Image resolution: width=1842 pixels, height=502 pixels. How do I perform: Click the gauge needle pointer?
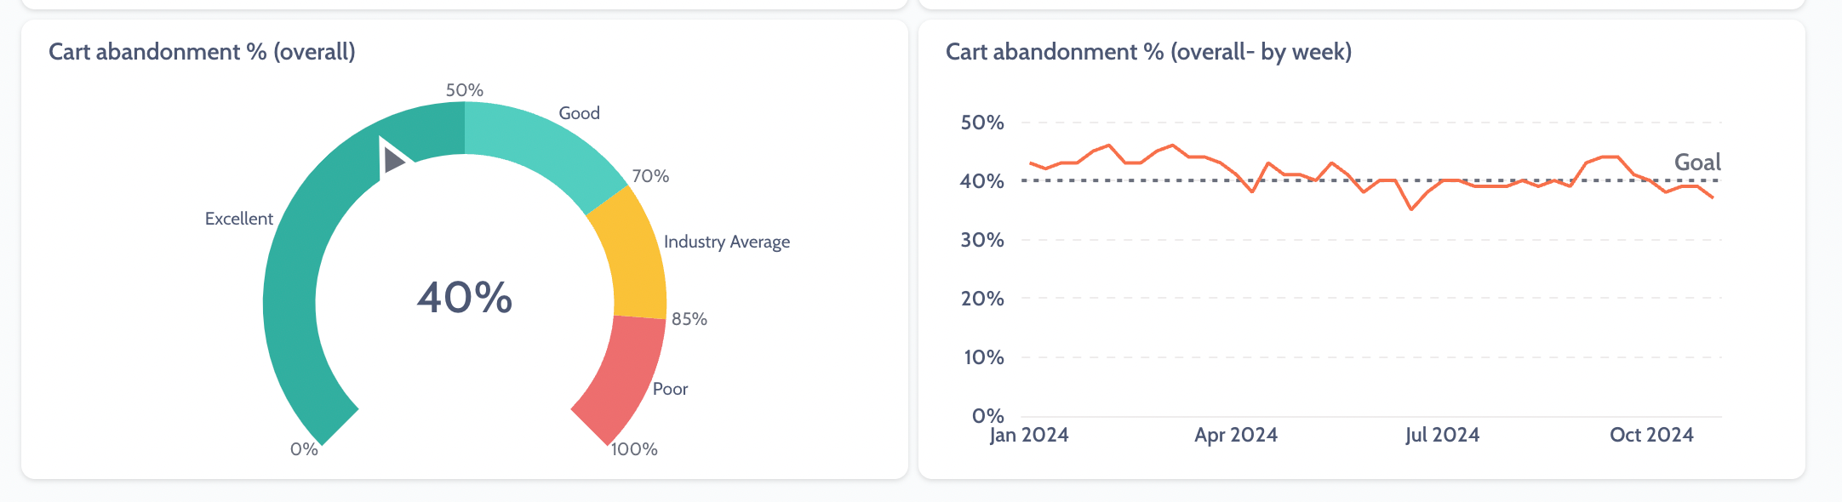coord(393,159)
